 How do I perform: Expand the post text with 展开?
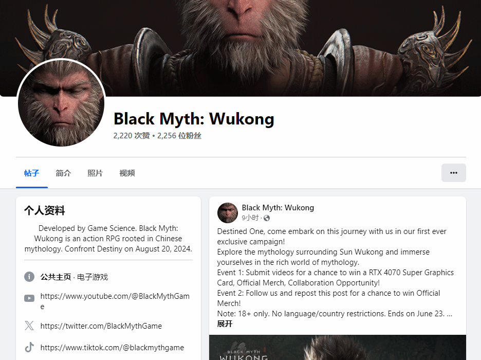pyautogui.click(x=225, y=324)
